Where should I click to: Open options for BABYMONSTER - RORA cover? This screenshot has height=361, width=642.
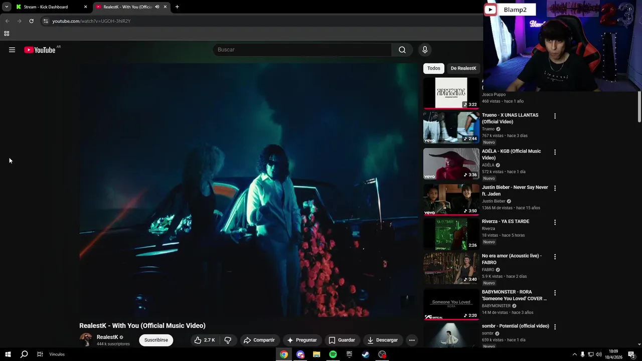pyautogui.click(x=555, y=293)
